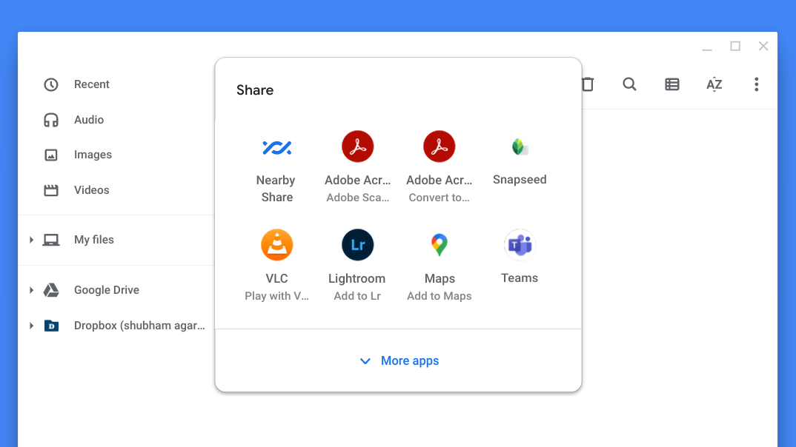This screenshot has height=447, width=796.
Task: Add the image to Lightroom
Action: 357,261
